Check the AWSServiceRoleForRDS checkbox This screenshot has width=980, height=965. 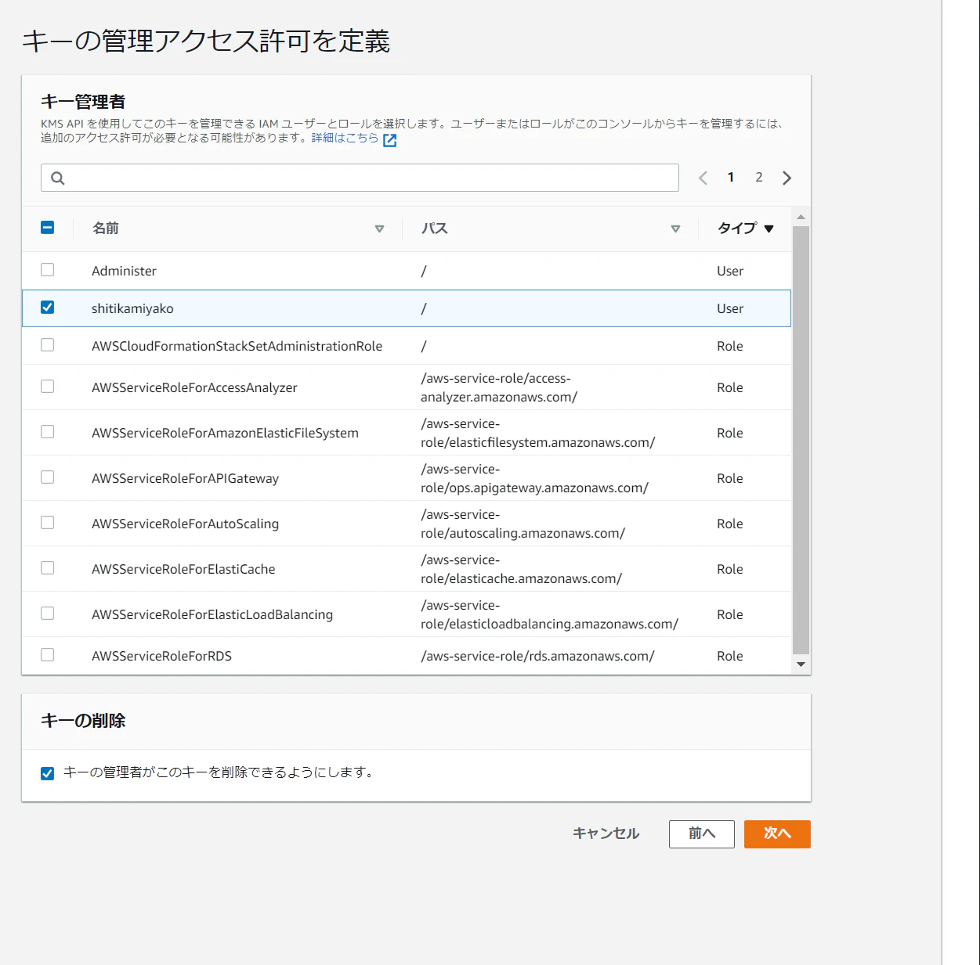click(48, 655)
